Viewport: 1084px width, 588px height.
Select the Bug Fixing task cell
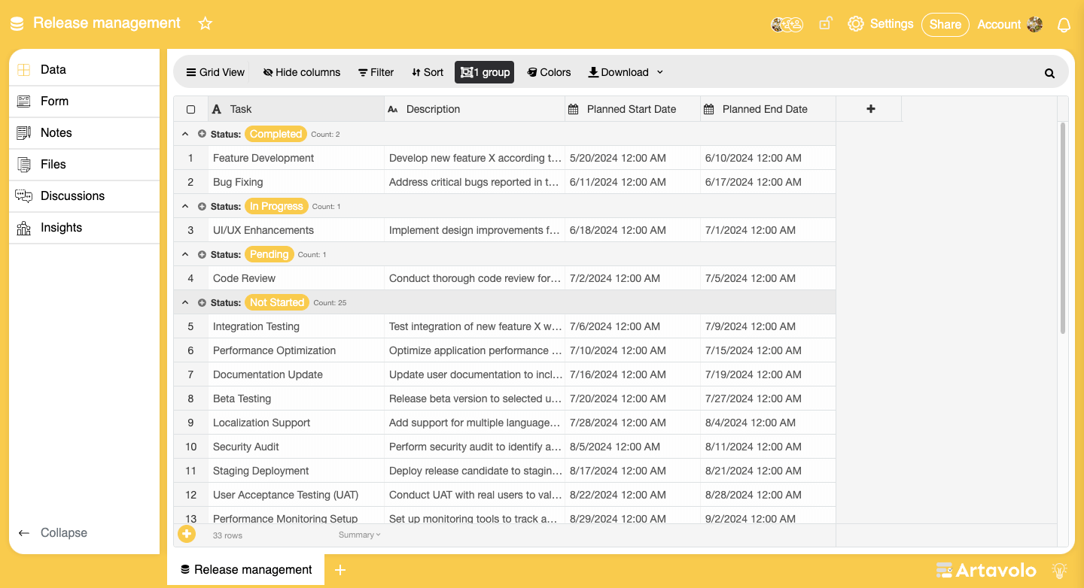coord(296,182)
